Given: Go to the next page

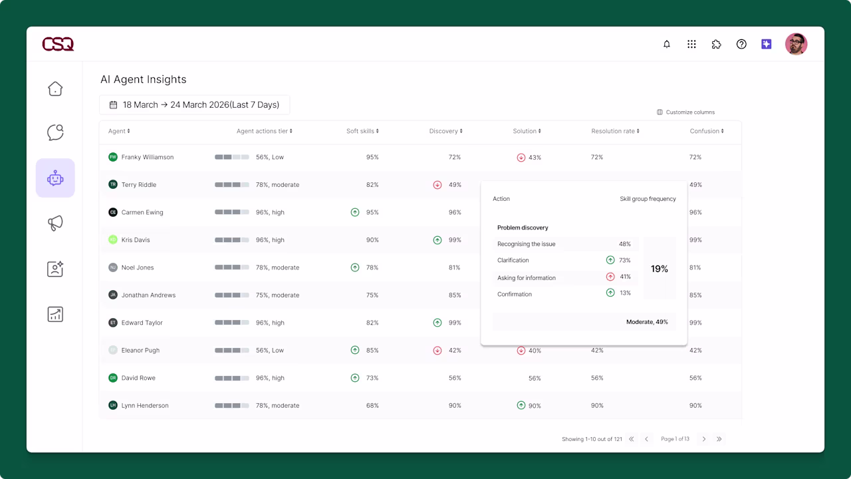Looking at the screenshot, I should [704, 439].
